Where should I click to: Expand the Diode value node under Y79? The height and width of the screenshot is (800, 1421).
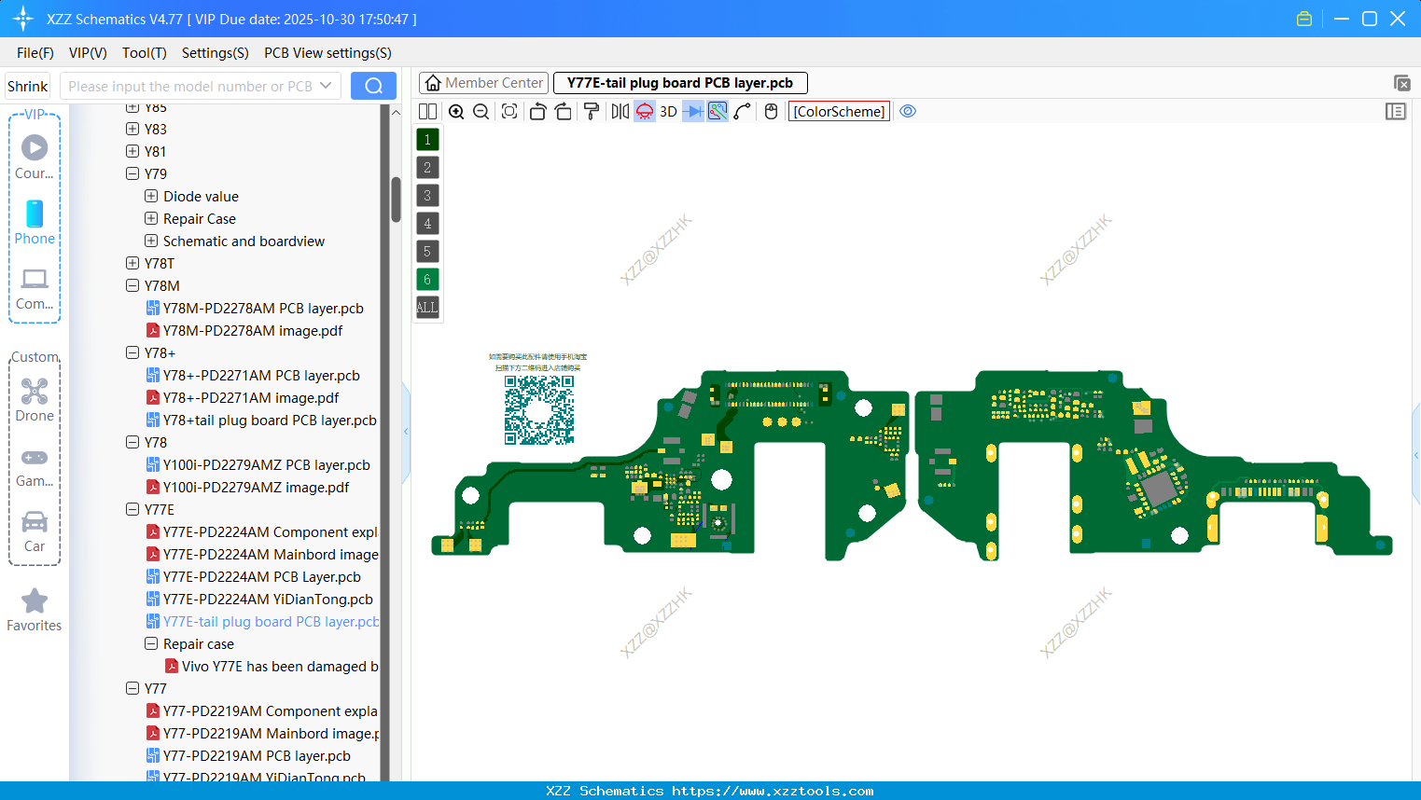coord(151,196)
